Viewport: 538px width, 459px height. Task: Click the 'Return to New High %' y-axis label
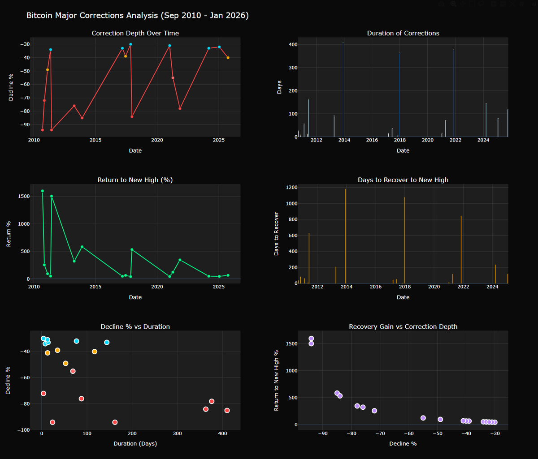point(276,380)
